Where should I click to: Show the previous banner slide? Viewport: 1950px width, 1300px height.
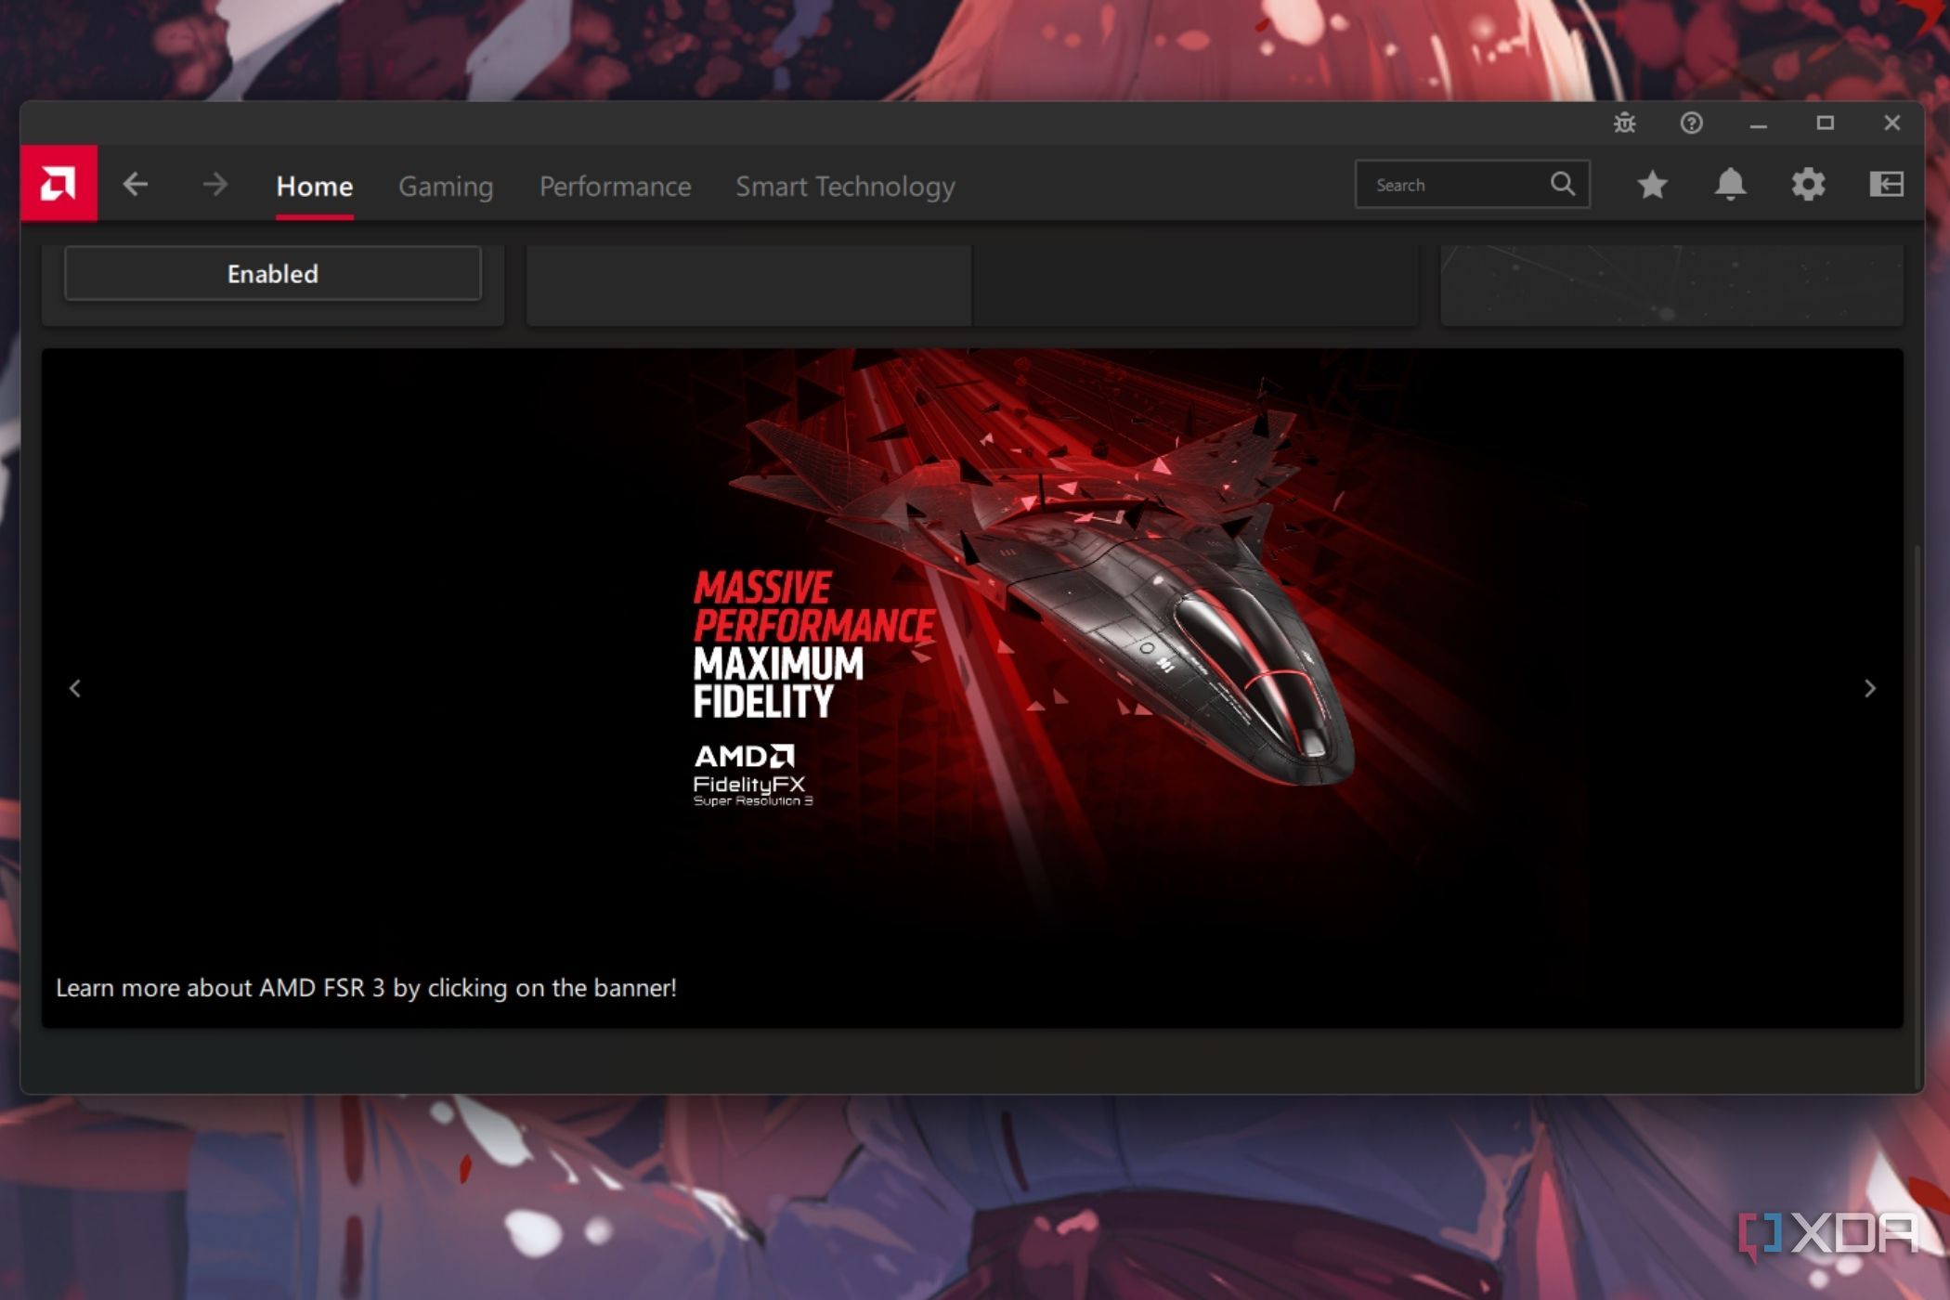pyautogui.click(x=76, y=688)
